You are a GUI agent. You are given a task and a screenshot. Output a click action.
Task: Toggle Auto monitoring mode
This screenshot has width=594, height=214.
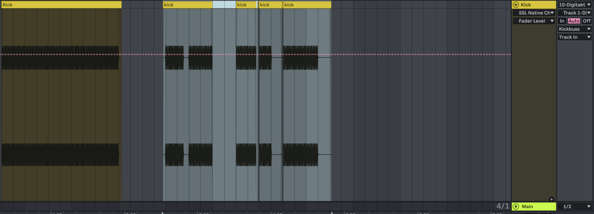coord(574,21)
